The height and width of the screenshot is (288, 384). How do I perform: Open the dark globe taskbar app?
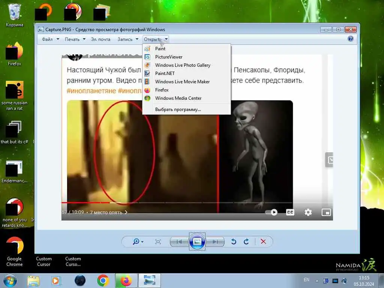coord(80,280)
